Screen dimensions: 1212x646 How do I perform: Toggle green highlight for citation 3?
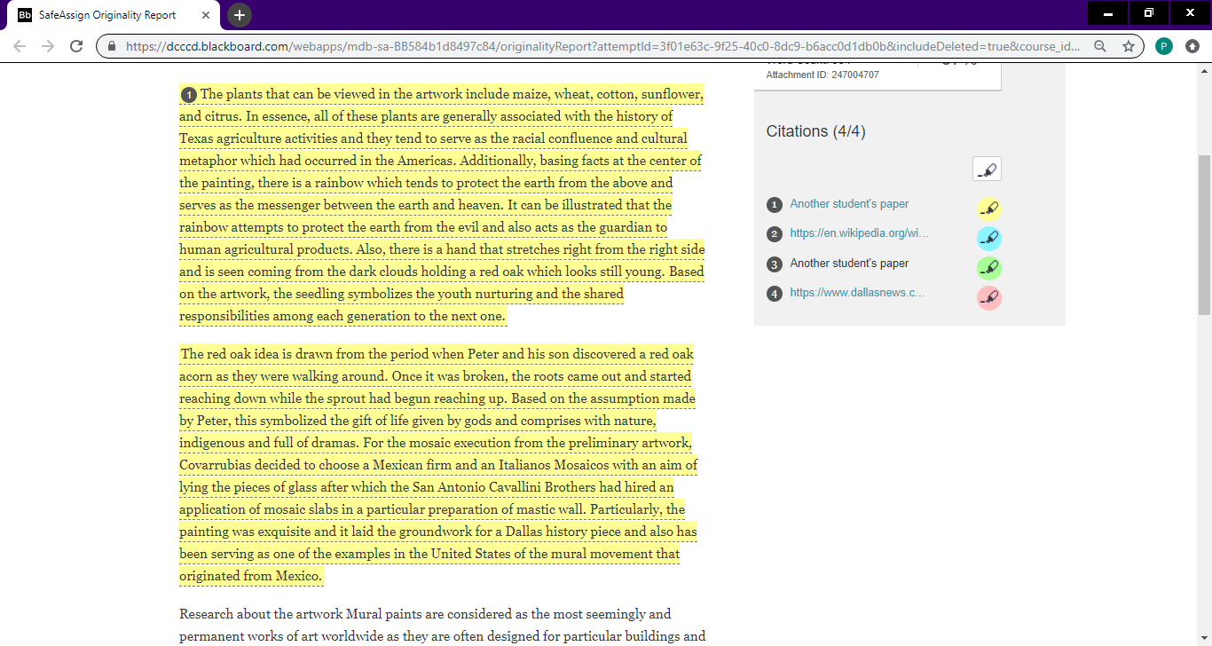(x=989, y=268)
